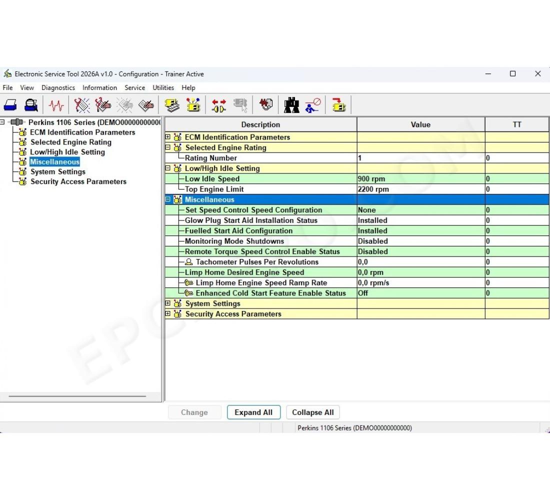Viewport: 550px width, 500px height.
Task: Expand Security Access Parameters table group
Action: point(168,313)
